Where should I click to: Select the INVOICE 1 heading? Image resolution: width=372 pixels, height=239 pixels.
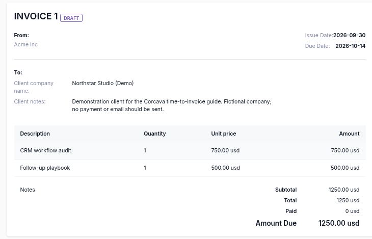[x=36, y=16]
